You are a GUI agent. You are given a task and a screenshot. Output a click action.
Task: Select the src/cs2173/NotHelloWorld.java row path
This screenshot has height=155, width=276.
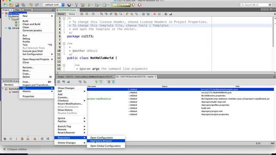[216, 93]
